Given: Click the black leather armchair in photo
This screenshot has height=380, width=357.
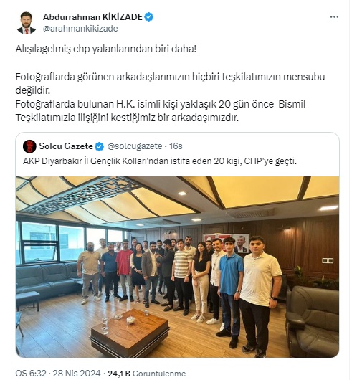Looking at the screenshot, I should 312,321.
